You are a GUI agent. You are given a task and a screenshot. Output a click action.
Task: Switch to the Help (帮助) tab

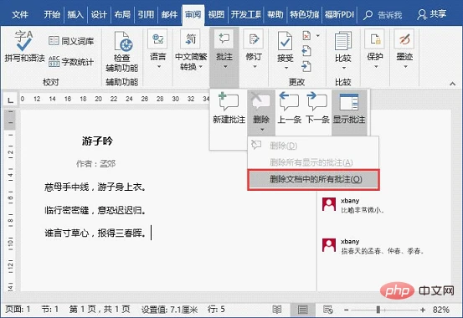(x=275, y=14)
